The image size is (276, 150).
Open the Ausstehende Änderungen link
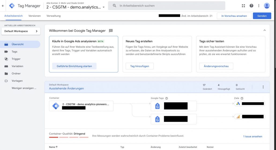66,89
